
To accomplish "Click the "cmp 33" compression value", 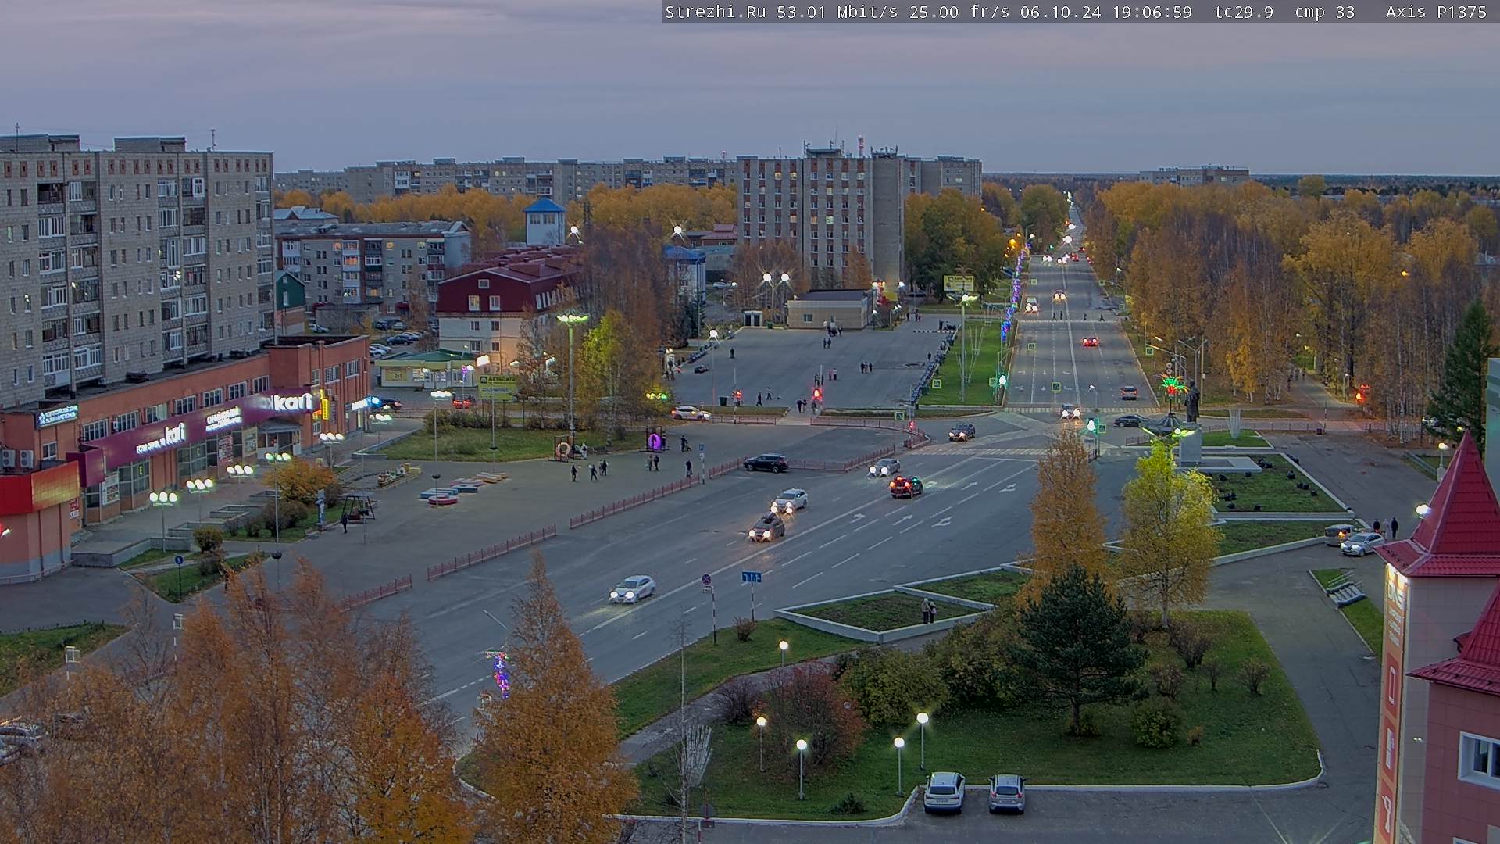I will (1325, 12).
